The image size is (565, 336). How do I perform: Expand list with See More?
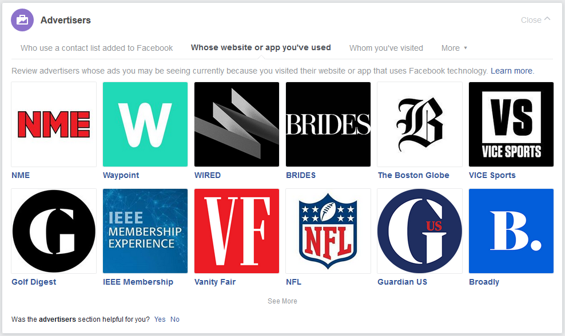(x=282, y=301)
